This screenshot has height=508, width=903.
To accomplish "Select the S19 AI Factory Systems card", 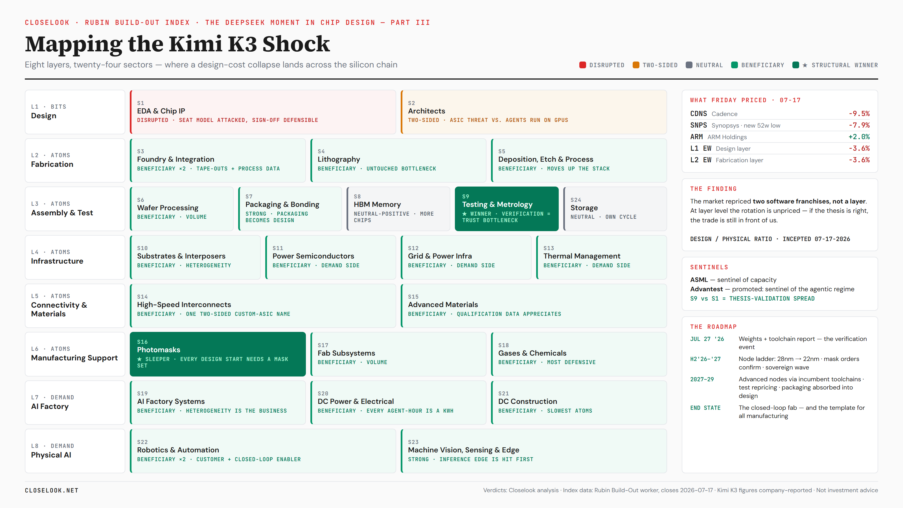I will pos(218,402).
